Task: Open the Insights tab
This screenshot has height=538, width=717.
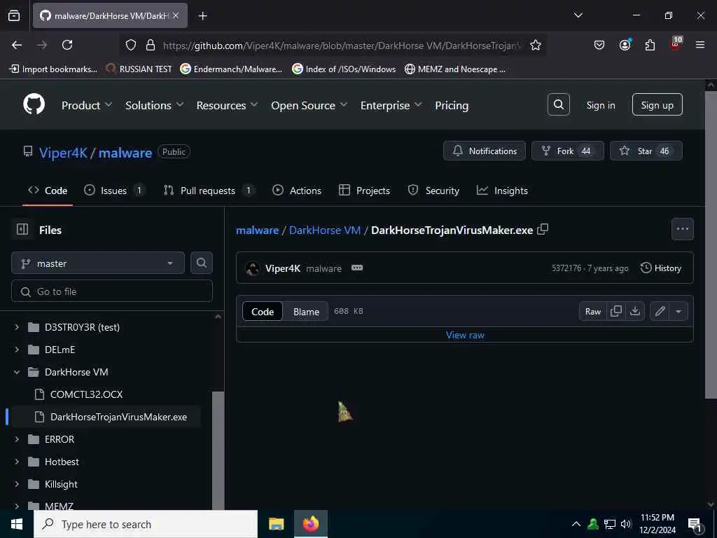Action: 502,191
